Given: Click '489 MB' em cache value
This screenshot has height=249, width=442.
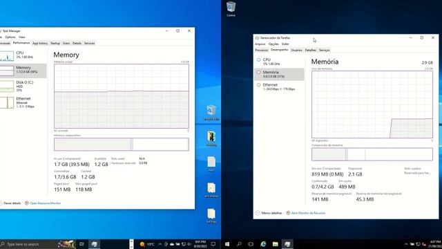Looking at the screenshot, I should coord(347,187).
